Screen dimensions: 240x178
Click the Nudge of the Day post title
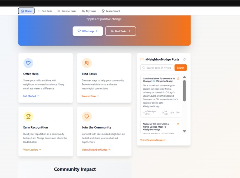[156, 127]
